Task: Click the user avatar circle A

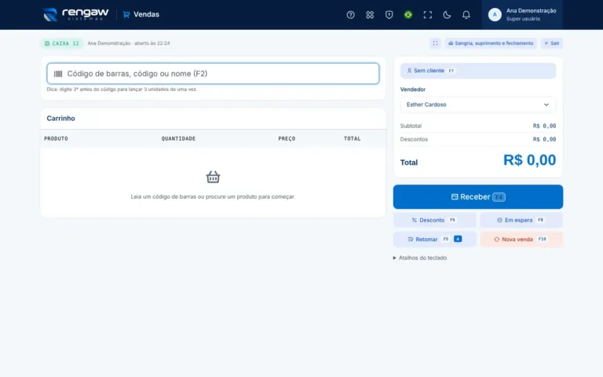Action: pyautogui.click(x=495, y=15)
